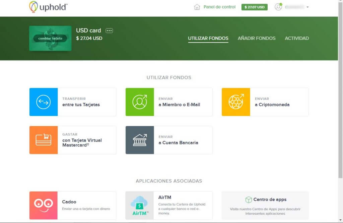The width and height of the screenshot is (343, 223).
Task: Select Enviar a Cuenta Bancaria
Action: tap(169, 140)
